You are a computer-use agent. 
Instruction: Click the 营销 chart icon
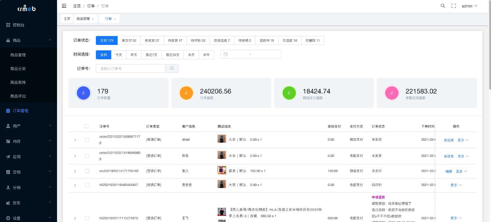pyautogui.click(x=8, y=172)
